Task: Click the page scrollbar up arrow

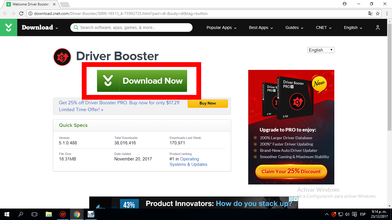Action: (389, 21)
